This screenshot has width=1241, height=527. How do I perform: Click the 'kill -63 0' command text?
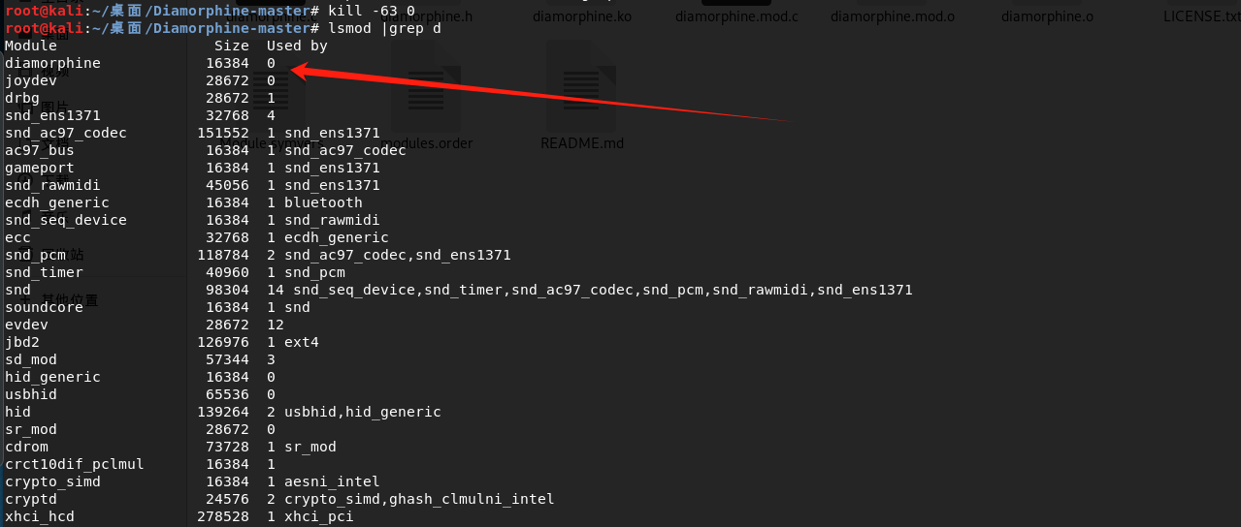pyautogui.click(x=372, y=11)
